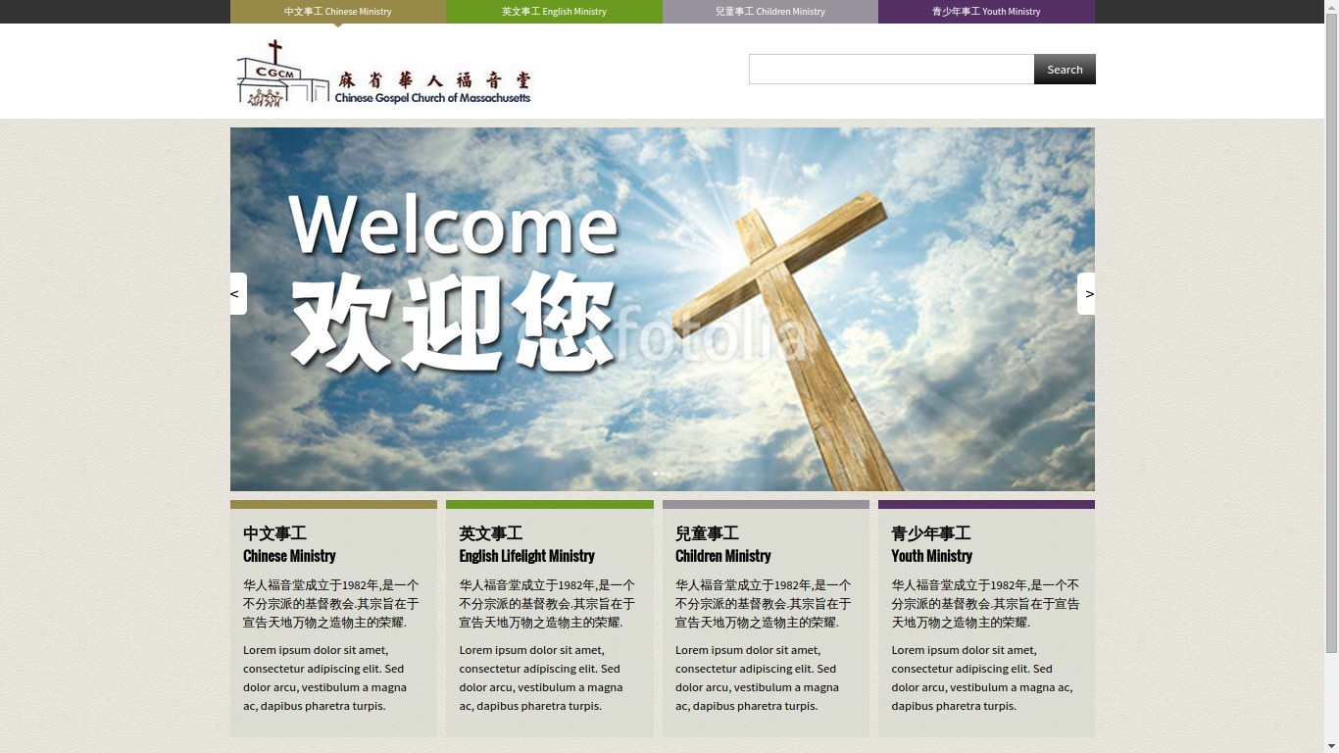Click the Welcome cross banner image
Viewport: 1339px width, 753px height.
tap(663, 309)
